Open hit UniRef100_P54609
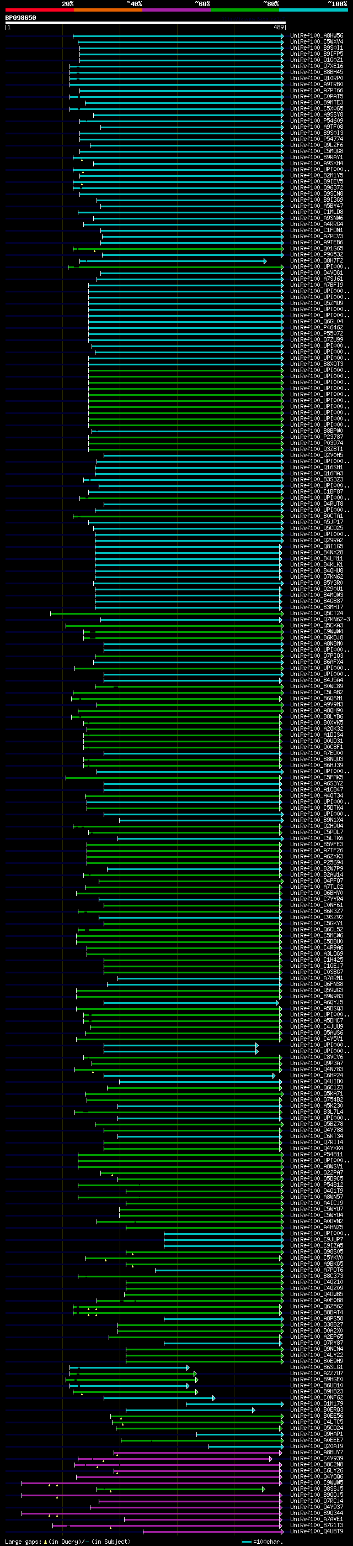353x1546 pixels. point(317,120)
